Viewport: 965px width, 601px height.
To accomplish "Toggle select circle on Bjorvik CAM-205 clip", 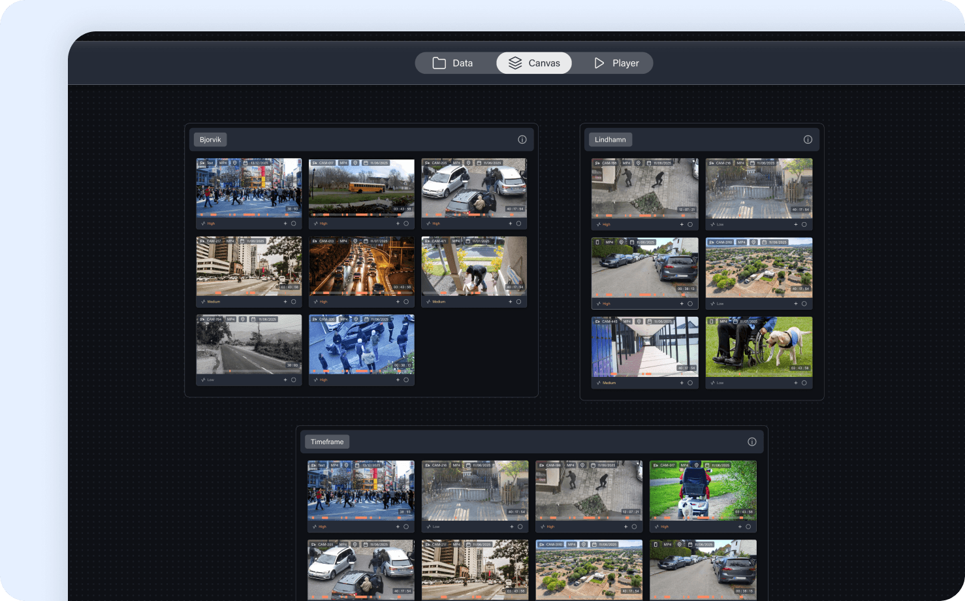I will [x=519, y=223].
